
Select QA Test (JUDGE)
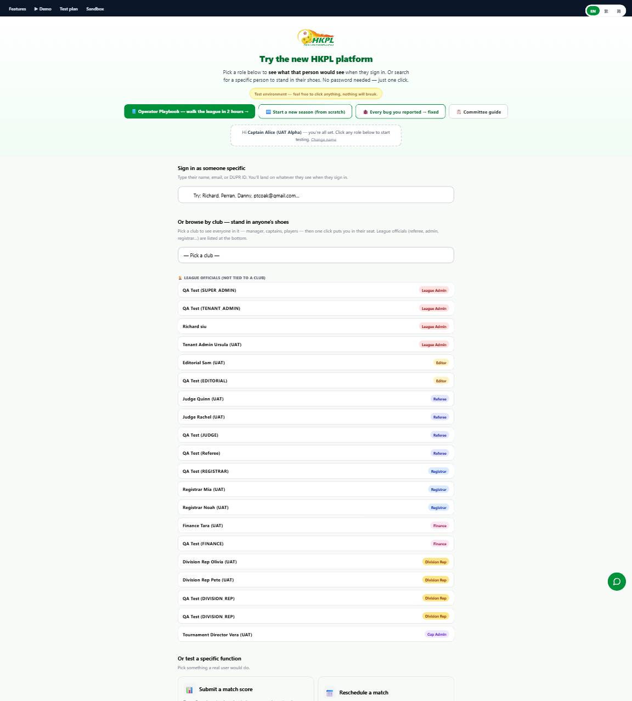[x=315, y=435]
